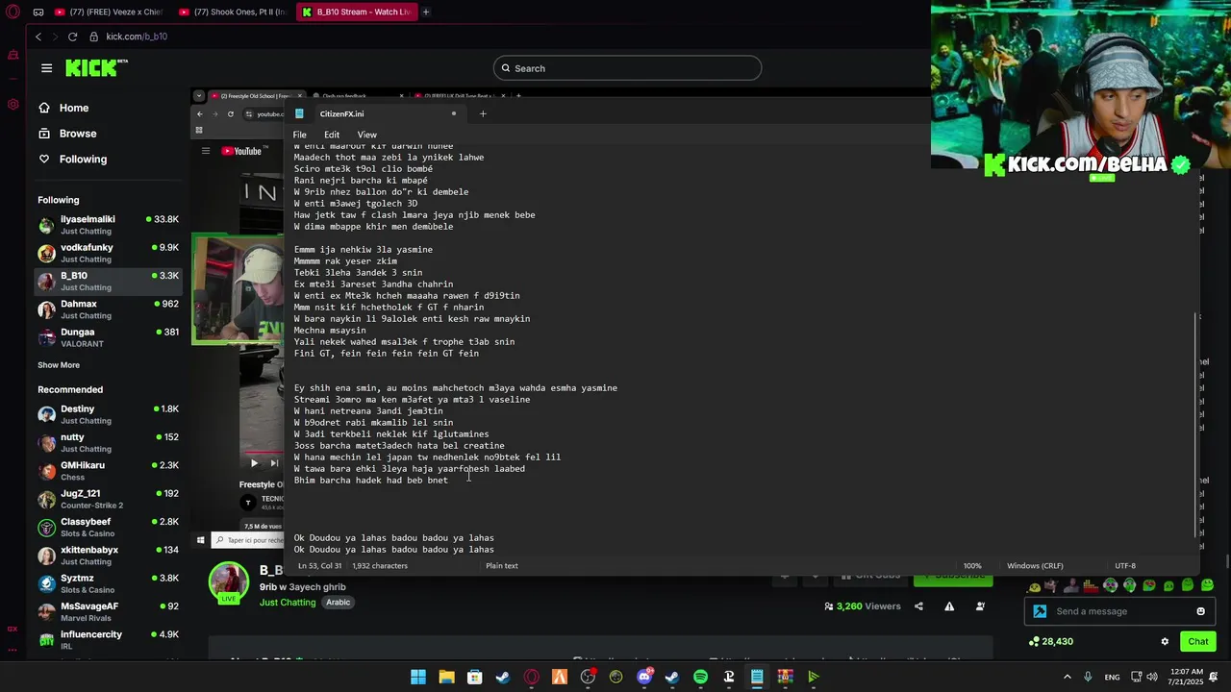Open taskbar clock showing 12:07 AM
The image size is (1231, 692).
(1184, 677)
